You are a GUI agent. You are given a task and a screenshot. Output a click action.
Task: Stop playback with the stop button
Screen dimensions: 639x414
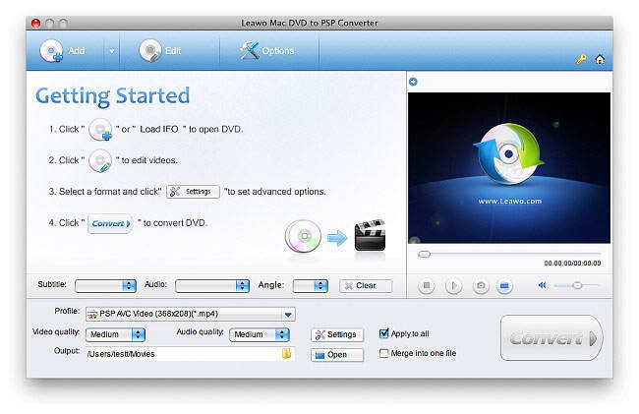tap(427, 285)
